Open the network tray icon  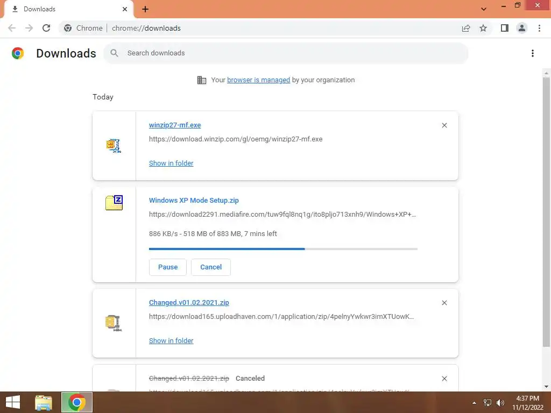tap(488, 403)
